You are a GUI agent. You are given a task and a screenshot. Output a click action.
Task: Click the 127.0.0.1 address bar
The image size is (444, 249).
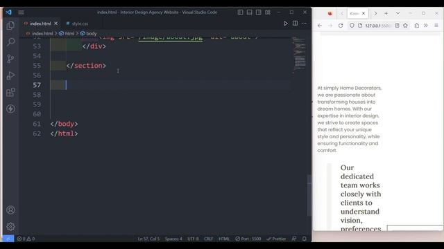[377, 26]
